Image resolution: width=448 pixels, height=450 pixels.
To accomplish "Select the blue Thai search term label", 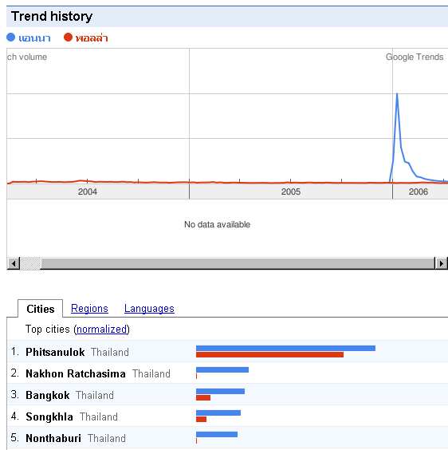I will click(x=35, y=37).
